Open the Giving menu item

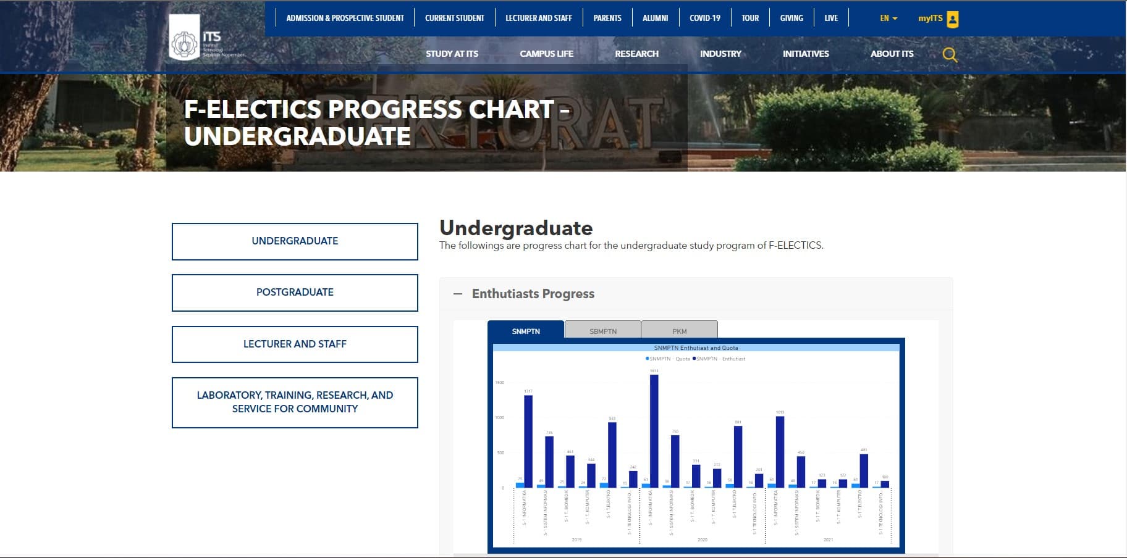[x=791, y=18]
